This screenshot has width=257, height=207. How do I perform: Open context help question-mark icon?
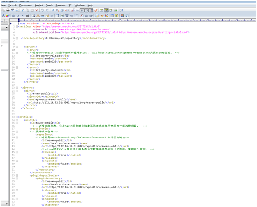point(121,10)
